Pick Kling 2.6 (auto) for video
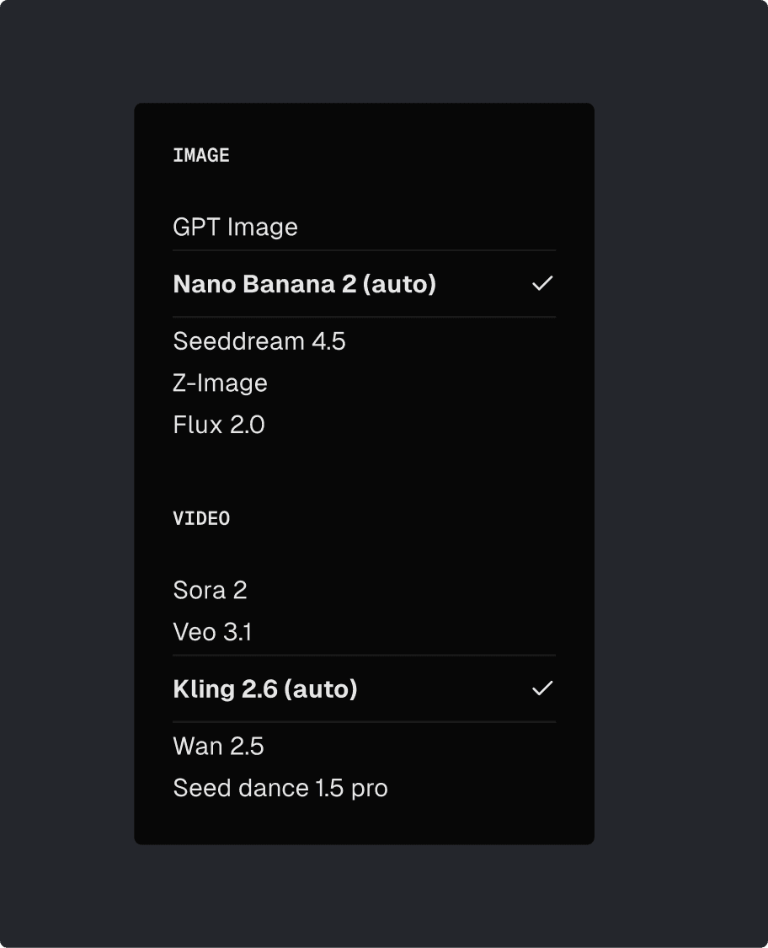Screen dimensions: 768x948 264,689
